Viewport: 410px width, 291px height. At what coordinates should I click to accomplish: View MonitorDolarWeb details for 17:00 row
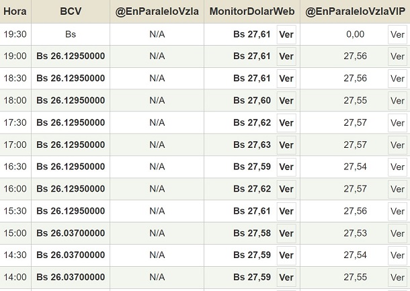(286, 145)
